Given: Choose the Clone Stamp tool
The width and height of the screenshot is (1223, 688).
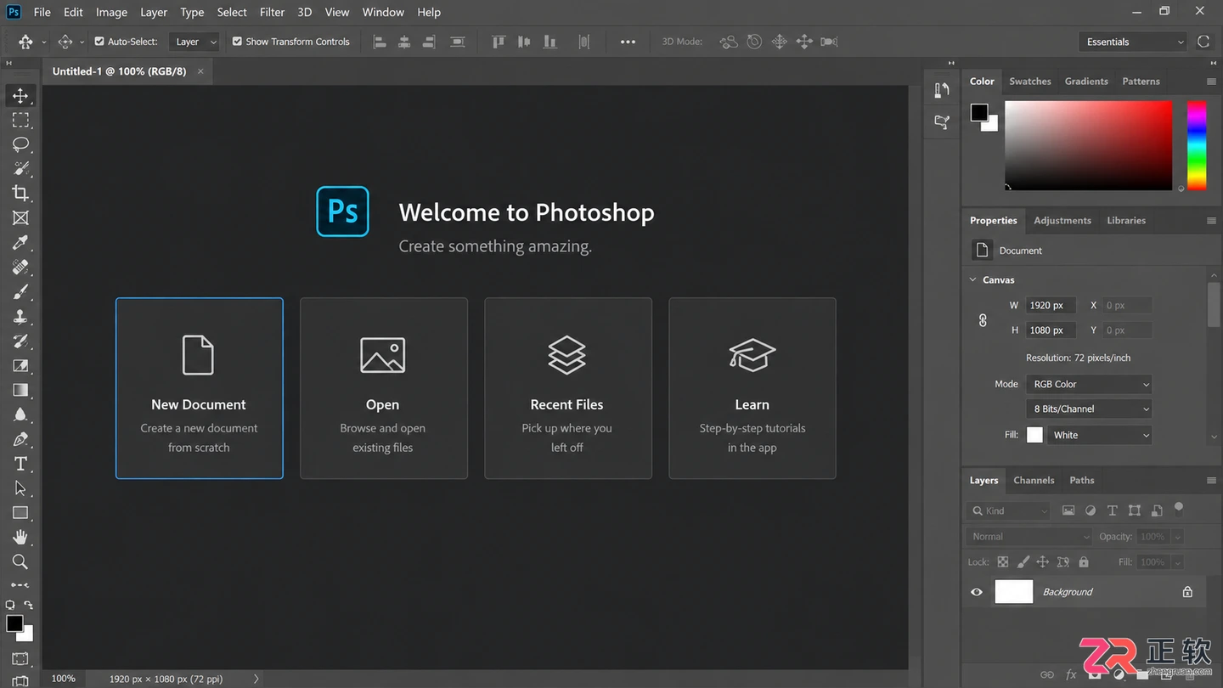Looking at the screenshot, I should point(20,316).
